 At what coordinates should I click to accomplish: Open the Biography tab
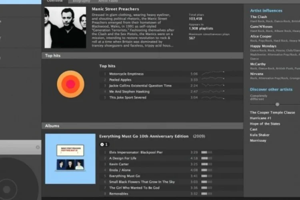pos(81,1)
